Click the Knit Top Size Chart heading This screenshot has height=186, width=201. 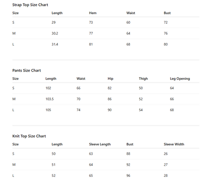point(29,136)
